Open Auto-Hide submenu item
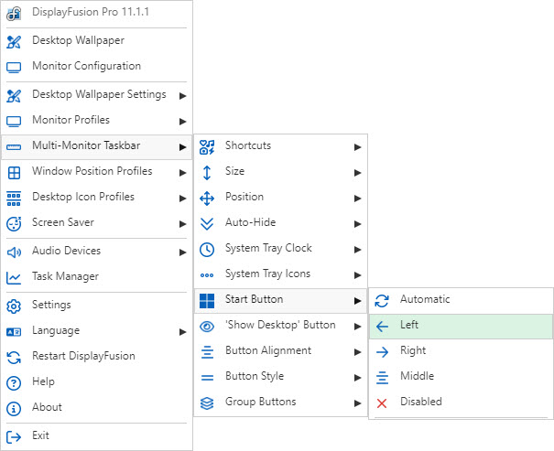This screenshot has width=554, height=451. tap(281, 223)
